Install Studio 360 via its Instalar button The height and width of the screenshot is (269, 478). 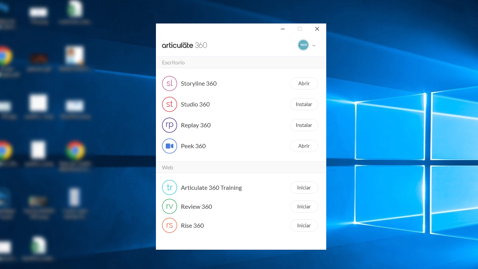304,104
